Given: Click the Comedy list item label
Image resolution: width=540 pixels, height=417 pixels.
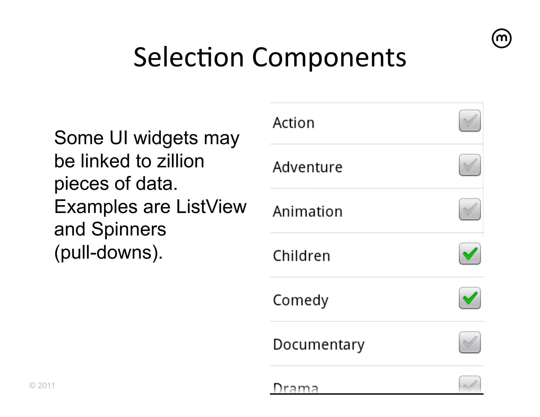Looking at the screenshot, I should point(301,300).
